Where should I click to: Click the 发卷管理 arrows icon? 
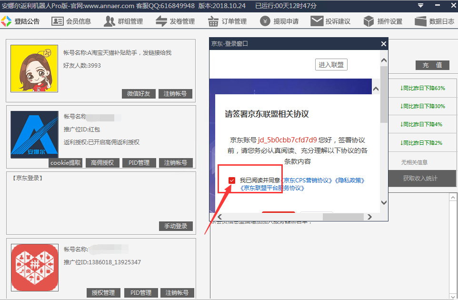coord(161,21)
